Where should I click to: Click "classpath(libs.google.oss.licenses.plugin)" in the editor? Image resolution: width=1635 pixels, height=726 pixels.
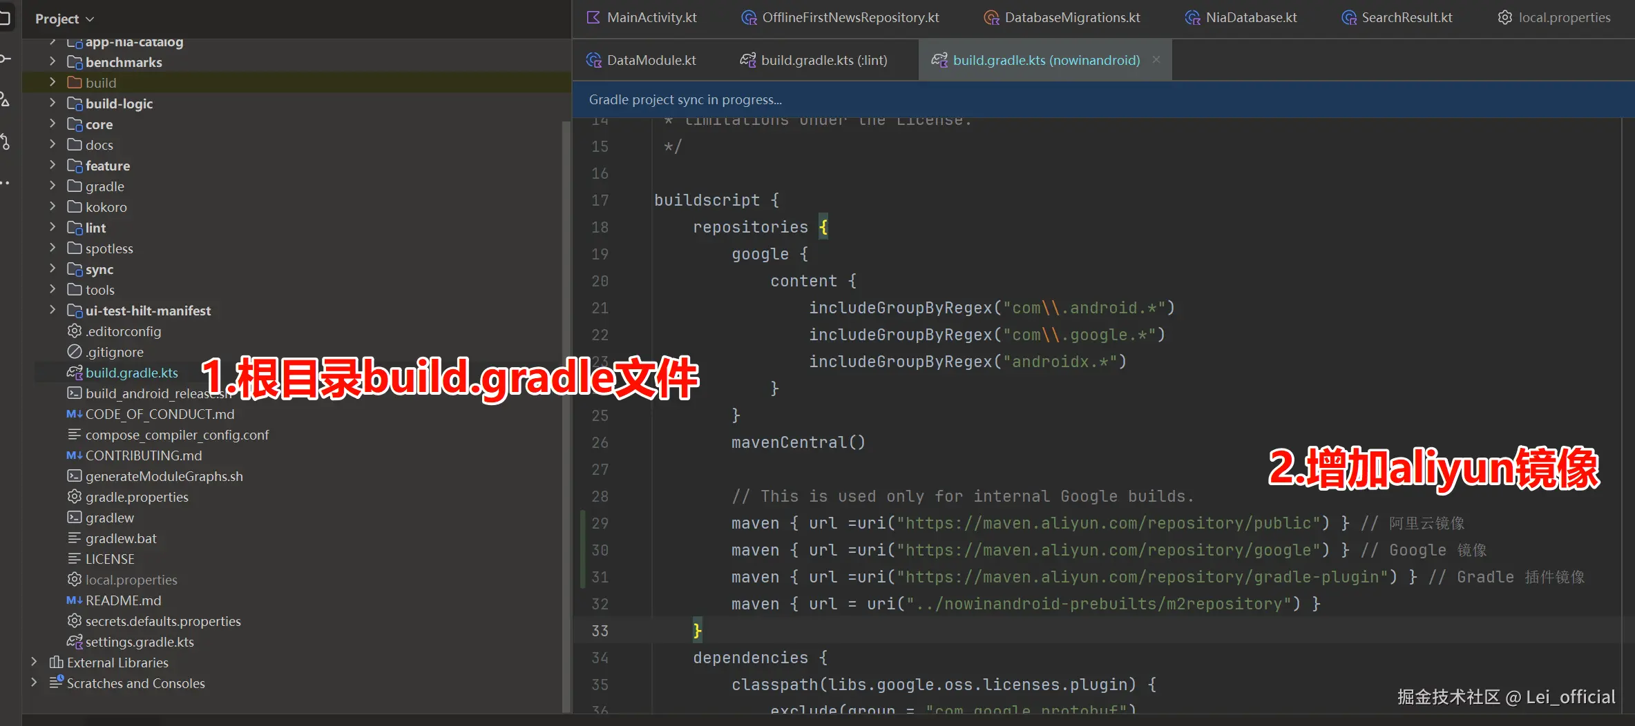point(934,685)
